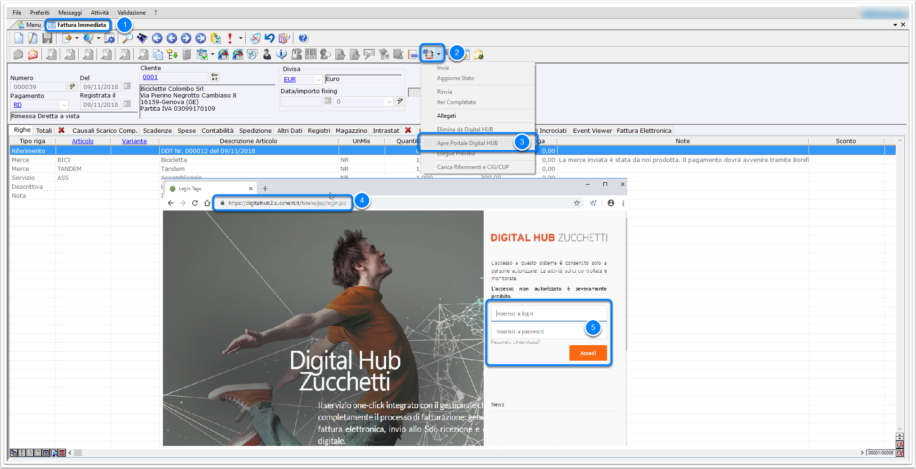Open the Data/importo fixing value dropdown
Image resolution: width=916 pixels, height=469 pixels.
[389, 102]
